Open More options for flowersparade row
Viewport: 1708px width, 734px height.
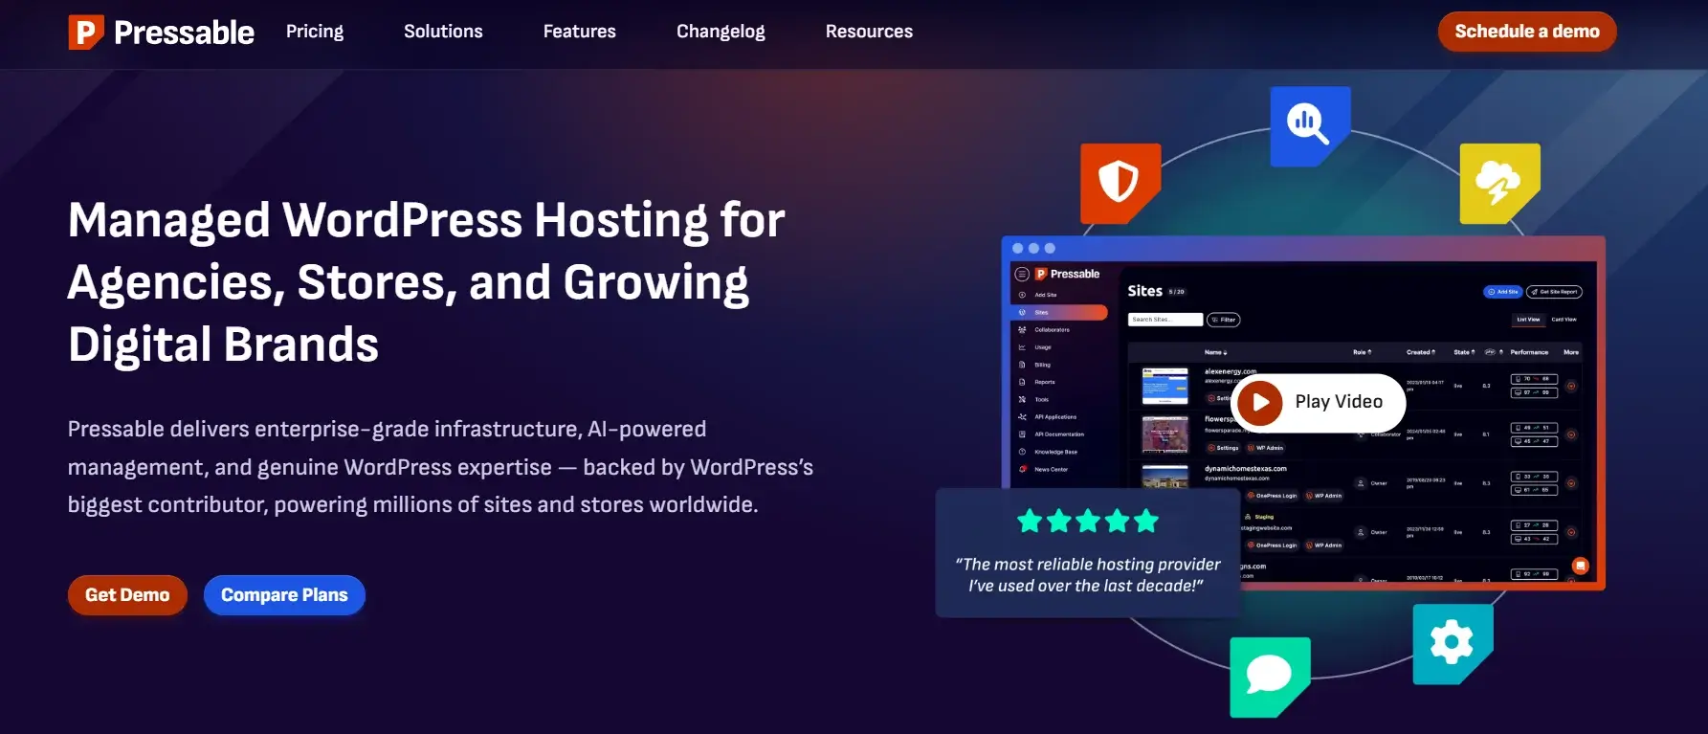coord(1571,434)
